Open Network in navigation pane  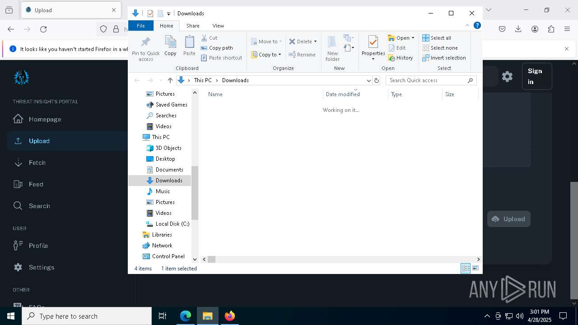157,246
